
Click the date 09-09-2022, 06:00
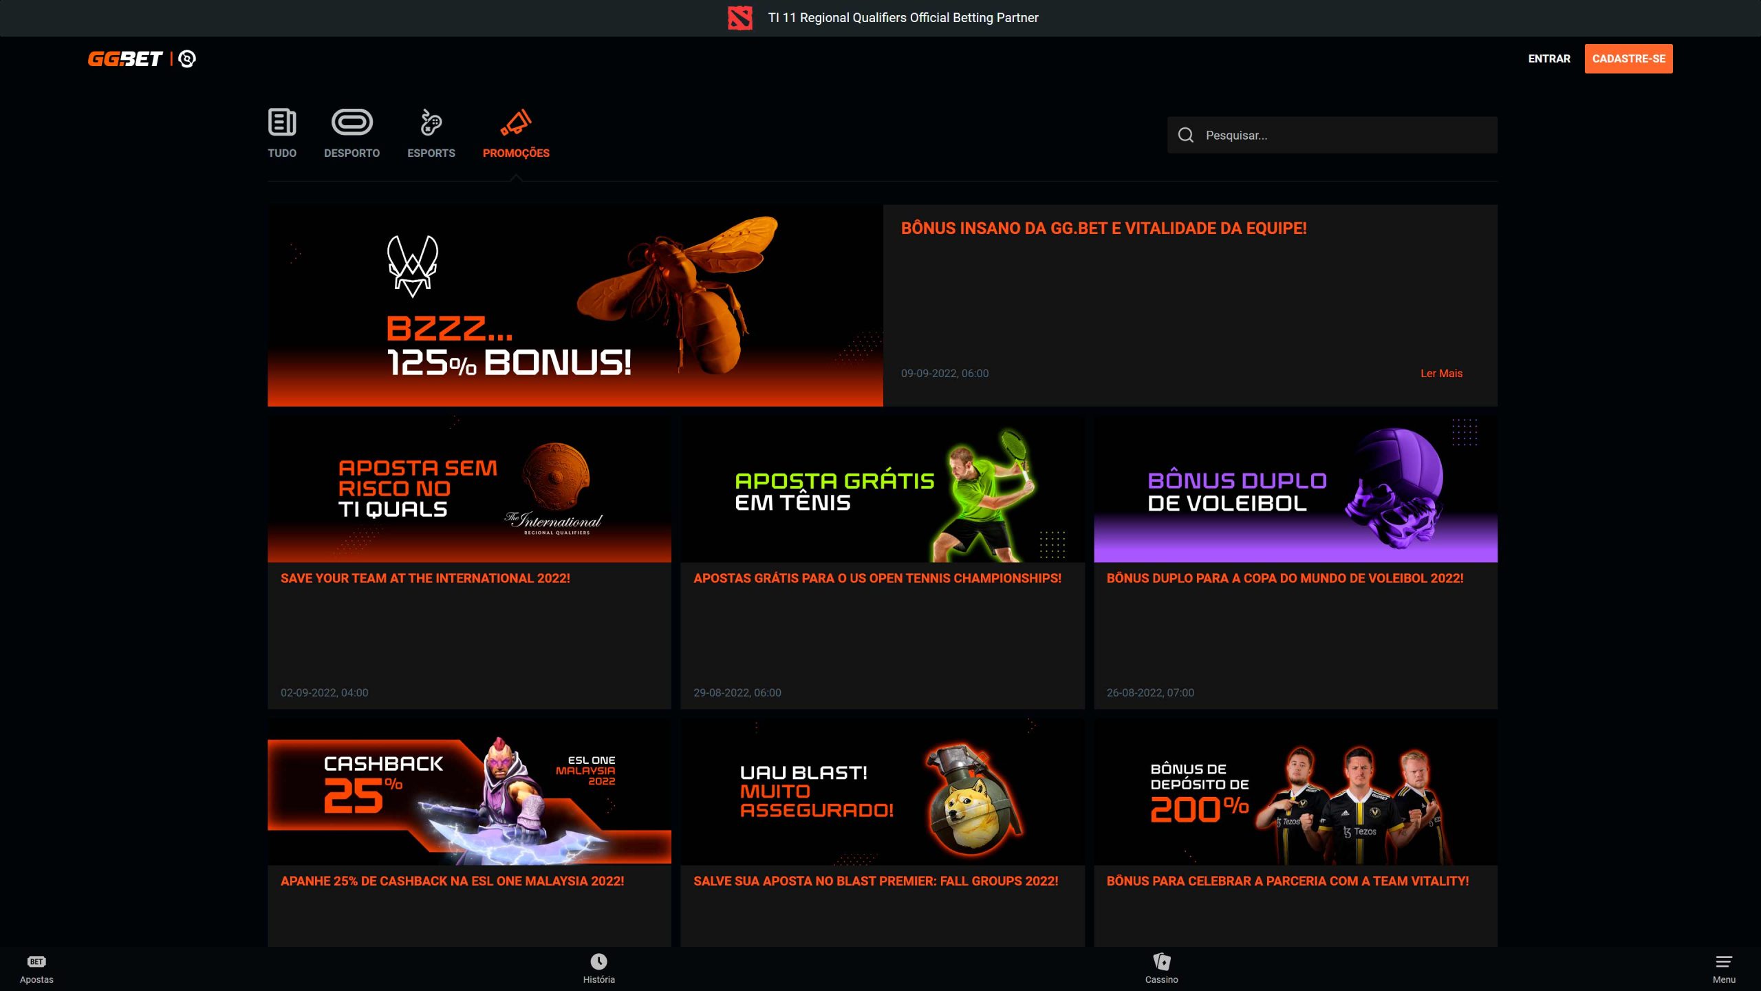pyautogui.click(x=944, y=374)
